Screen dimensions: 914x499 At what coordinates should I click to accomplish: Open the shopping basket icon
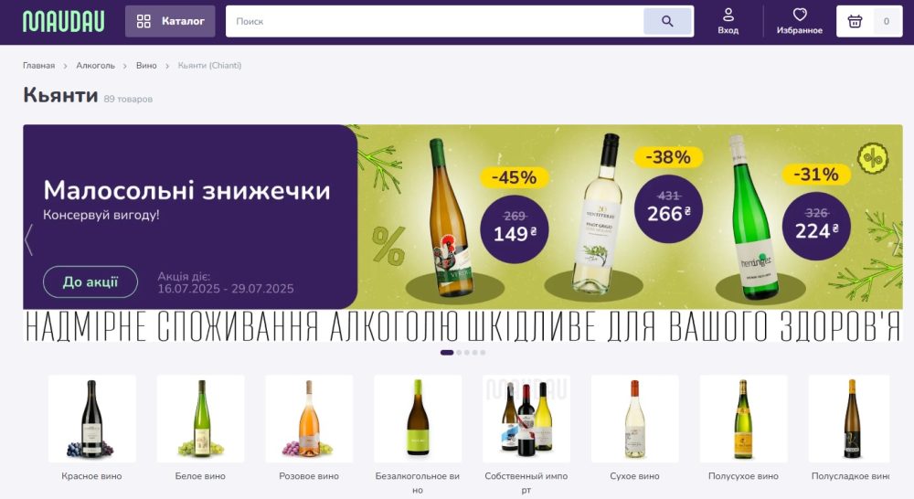pyautogui.click(x=855, y=22)
